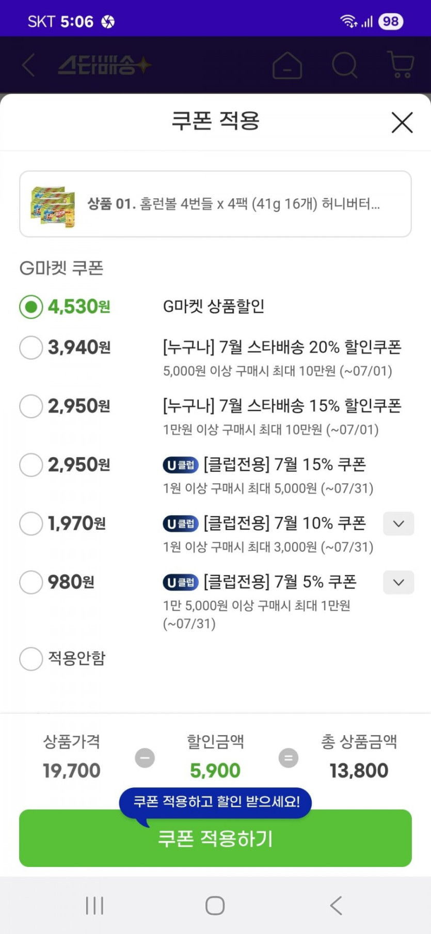The height and width of the screenshot is (934, 431).
Task: Close the coupon apply popup
Action: point(402,123)
